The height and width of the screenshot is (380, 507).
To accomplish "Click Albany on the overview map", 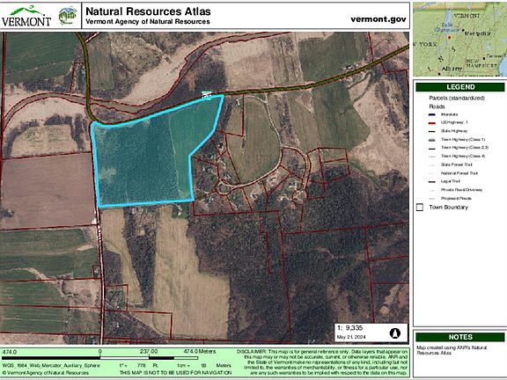I will [452, 69].
